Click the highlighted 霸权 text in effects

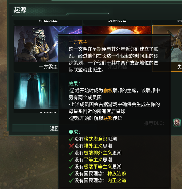(x=108, y=91)
